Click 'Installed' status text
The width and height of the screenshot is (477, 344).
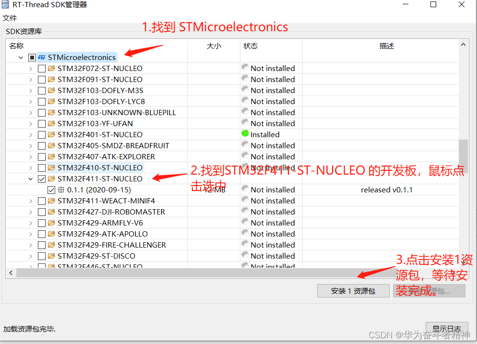265,134
